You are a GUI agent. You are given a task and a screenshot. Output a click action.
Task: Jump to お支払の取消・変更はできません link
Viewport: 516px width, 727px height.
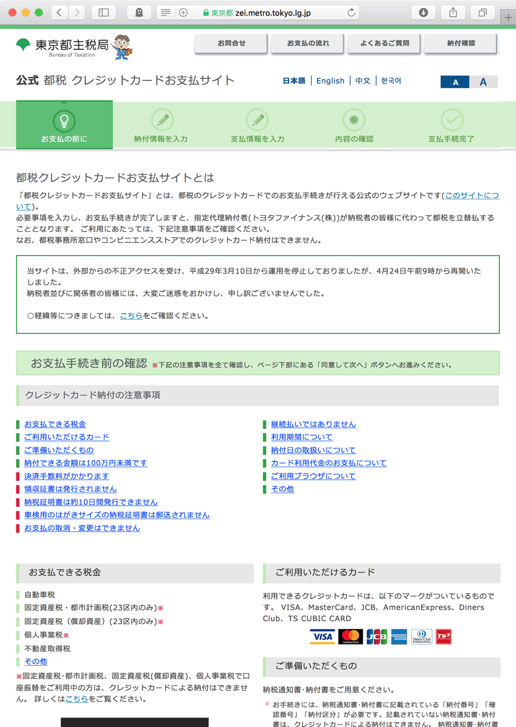tap(82, 528)
